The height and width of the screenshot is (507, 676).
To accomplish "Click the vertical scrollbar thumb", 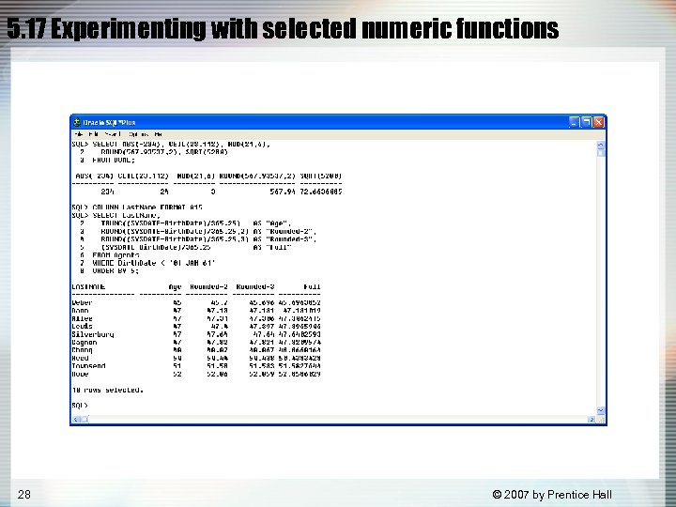I will [601, 153].
